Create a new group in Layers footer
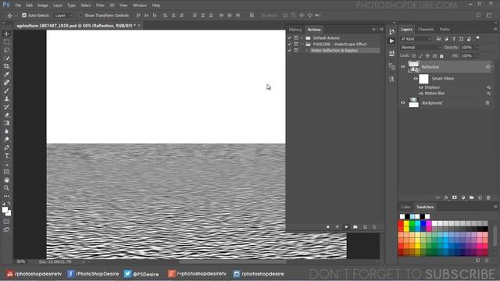The height and width of the screenshot is (281, 500). click(471, 197)
